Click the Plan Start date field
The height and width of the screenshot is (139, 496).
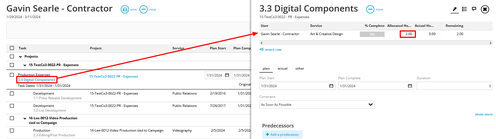coord(297,86)
